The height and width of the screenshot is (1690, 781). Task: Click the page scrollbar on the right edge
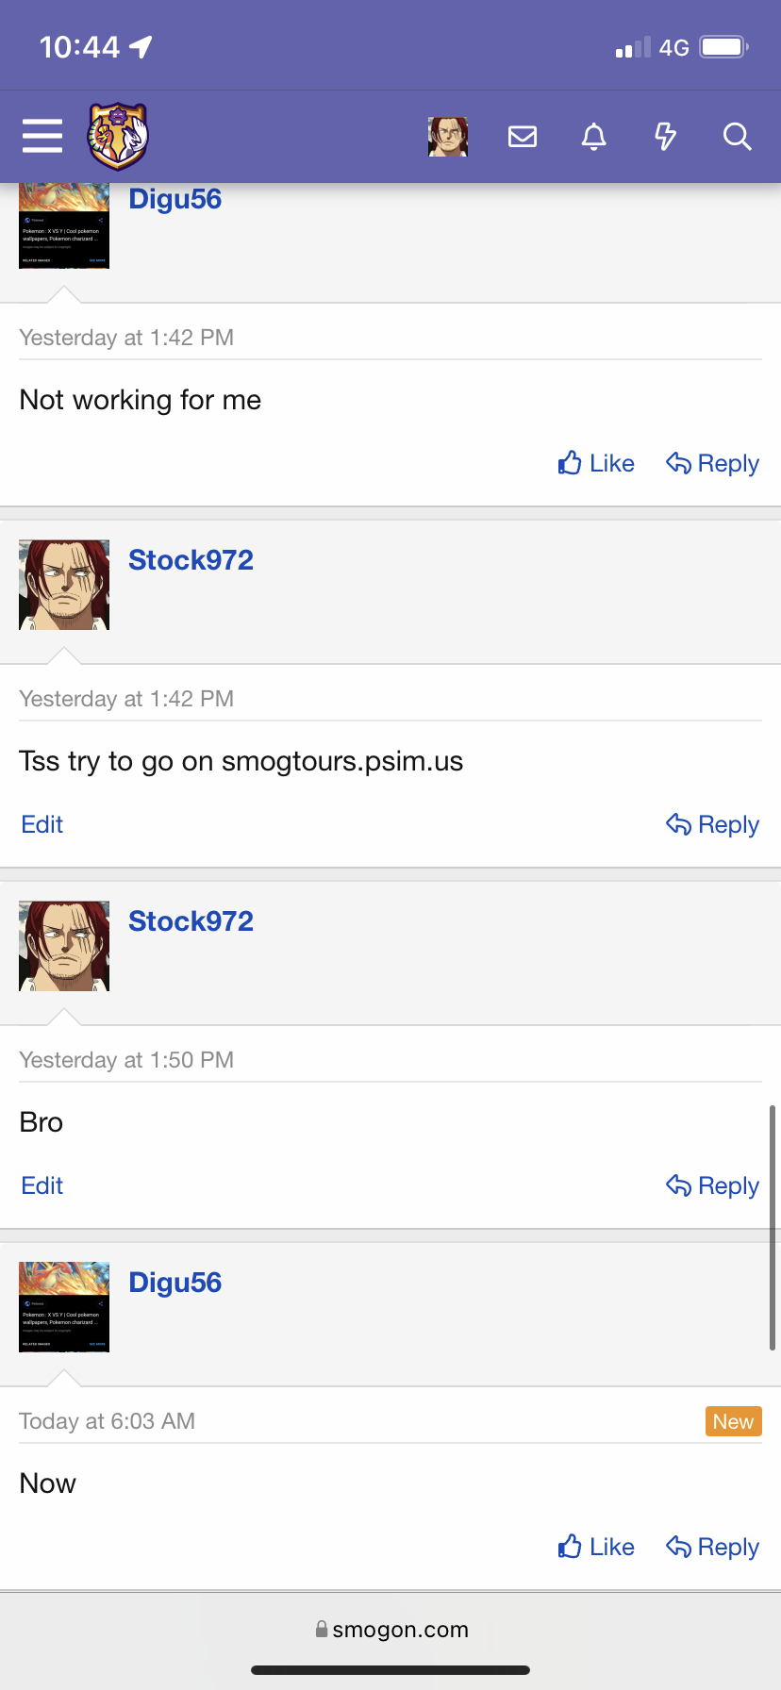773,1228
